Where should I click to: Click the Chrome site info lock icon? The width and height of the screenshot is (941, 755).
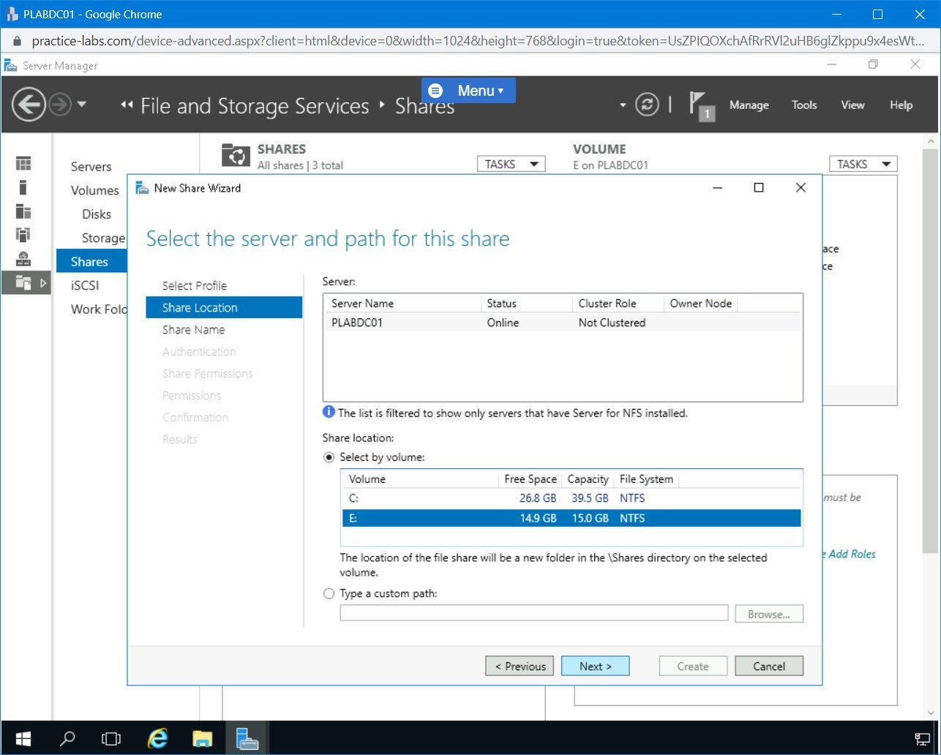[18, 41]
